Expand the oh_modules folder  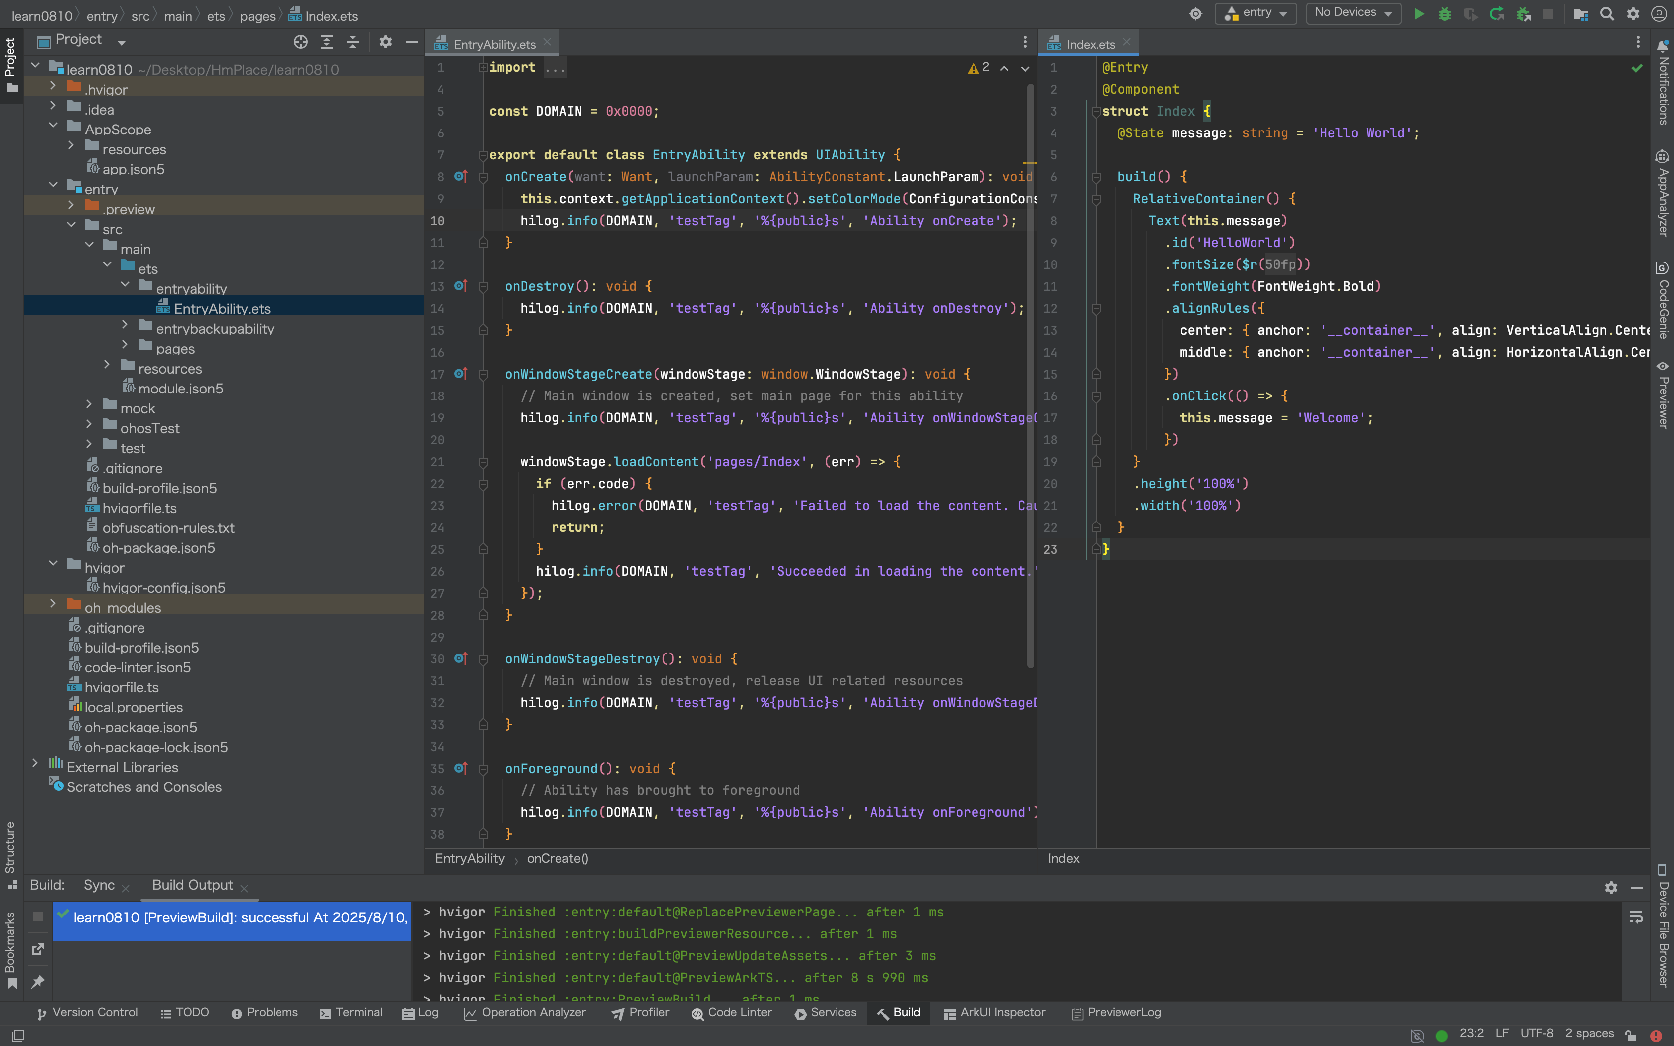click(x=53, y=604)
